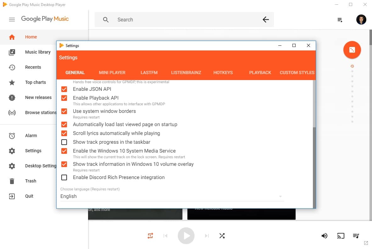The image size is (372, 249).
Task: Uncheck Enable JSON API checkbox
Action: (x=64, y=89)
